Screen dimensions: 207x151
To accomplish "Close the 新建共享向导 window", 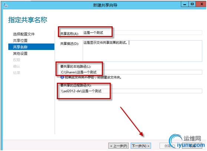I will pos(201,4).
